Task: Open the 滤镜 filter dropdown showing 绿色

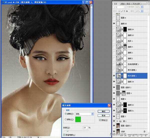Action: coord(92,114)
